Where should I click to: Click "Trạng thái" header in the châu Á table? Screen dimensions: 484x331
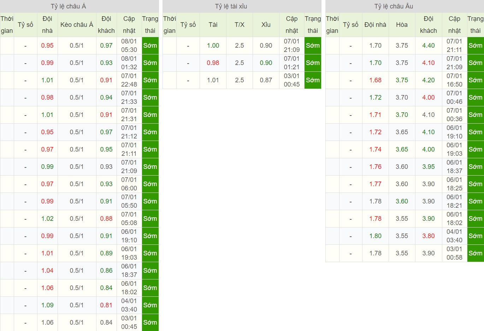[150, 25]
